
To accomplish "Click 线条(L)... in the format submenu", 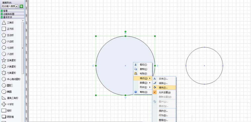I will coord(163,83).
